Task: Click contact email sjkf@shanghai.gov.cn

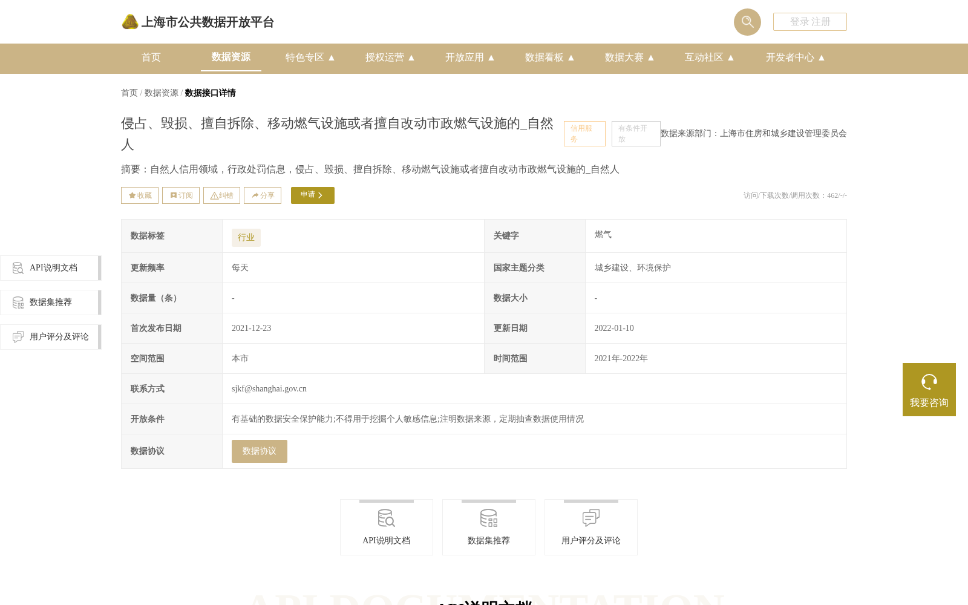Action: [x=269, y=389]
